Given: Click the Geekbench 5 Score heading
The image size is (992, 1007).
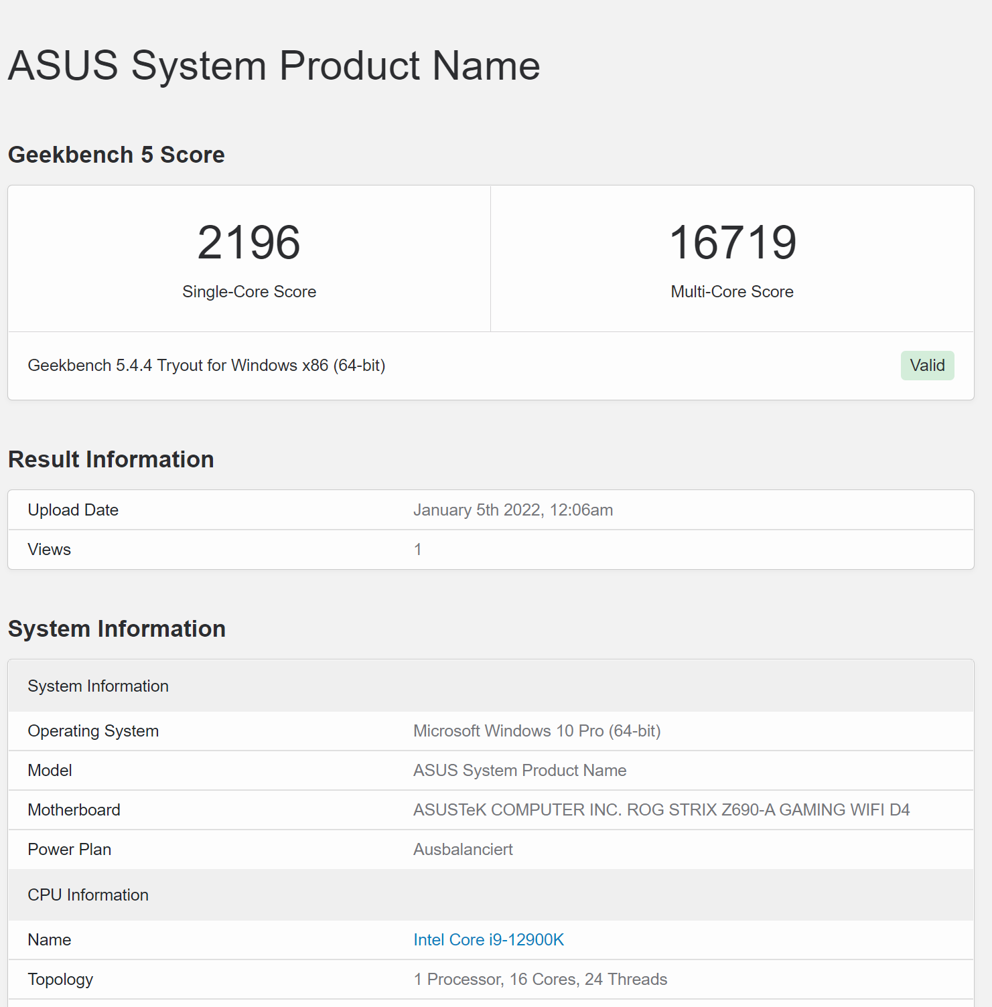Looking at the screenshot, I should pos(117,155).
